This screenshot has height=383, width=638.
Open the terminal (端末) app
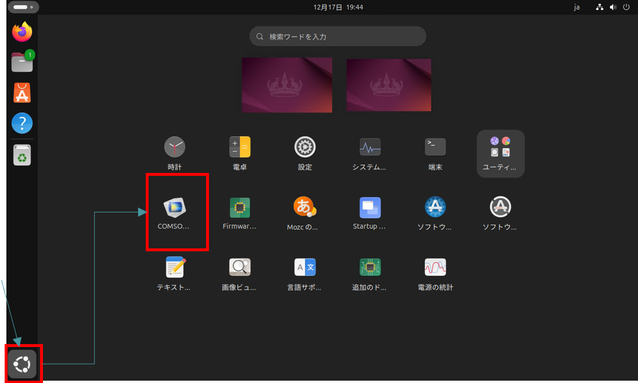[x=435, y=147]
